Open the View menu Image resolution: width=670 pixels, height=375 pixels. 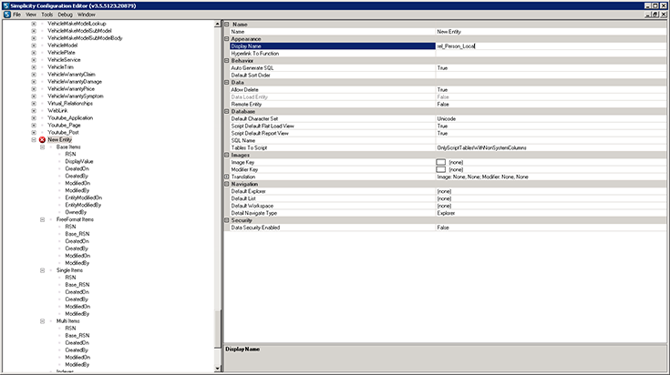(x=31, y=15)
